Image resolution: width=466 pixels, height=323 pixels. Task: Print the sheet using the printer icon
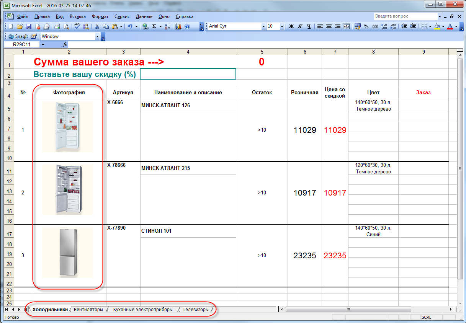(x=57, y=26)
